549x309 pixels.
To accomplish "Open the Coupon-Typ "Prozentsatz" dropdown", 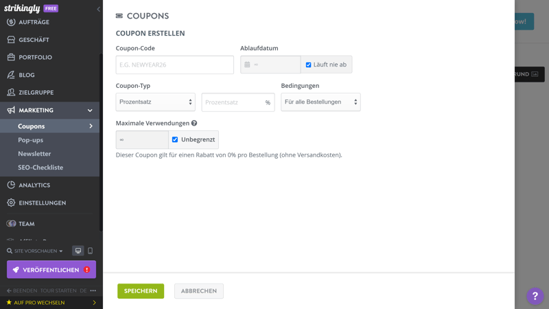I will pyautogui.click(x=155, y=102).
